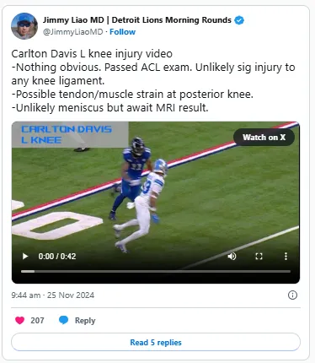The image size is (315, 363).
Task: Open Jimmy Liao's profile avatar
Action: click(x=24, y=26)
